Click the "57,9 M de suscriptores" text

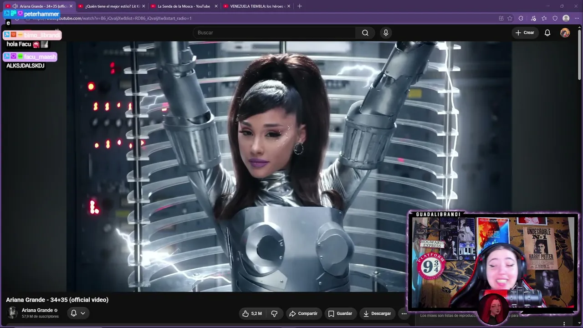(x=40, y=317)
